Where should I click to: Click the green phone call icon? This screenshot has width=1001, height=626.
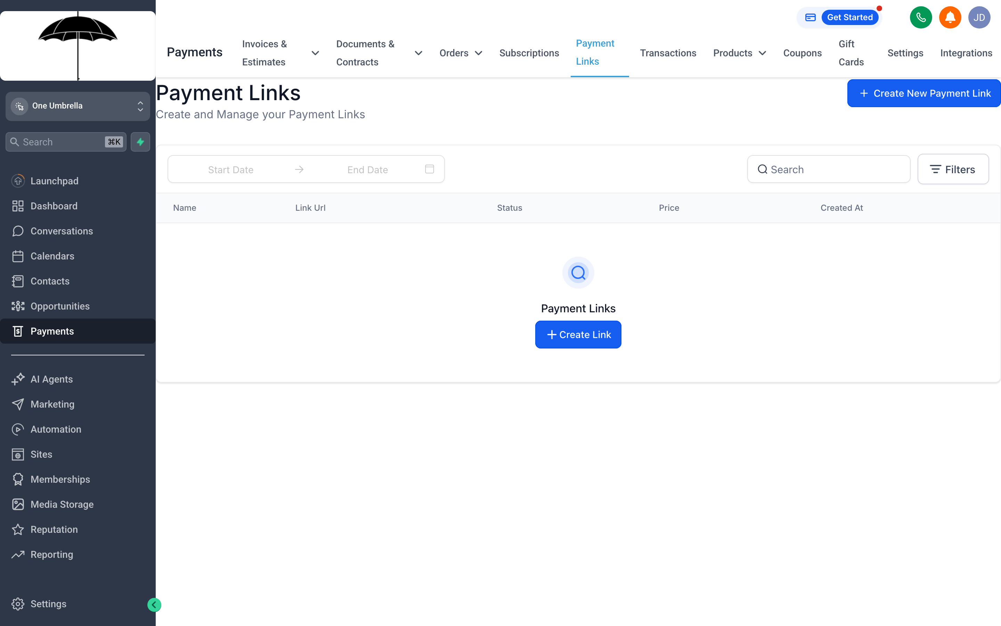pos(920,17)
